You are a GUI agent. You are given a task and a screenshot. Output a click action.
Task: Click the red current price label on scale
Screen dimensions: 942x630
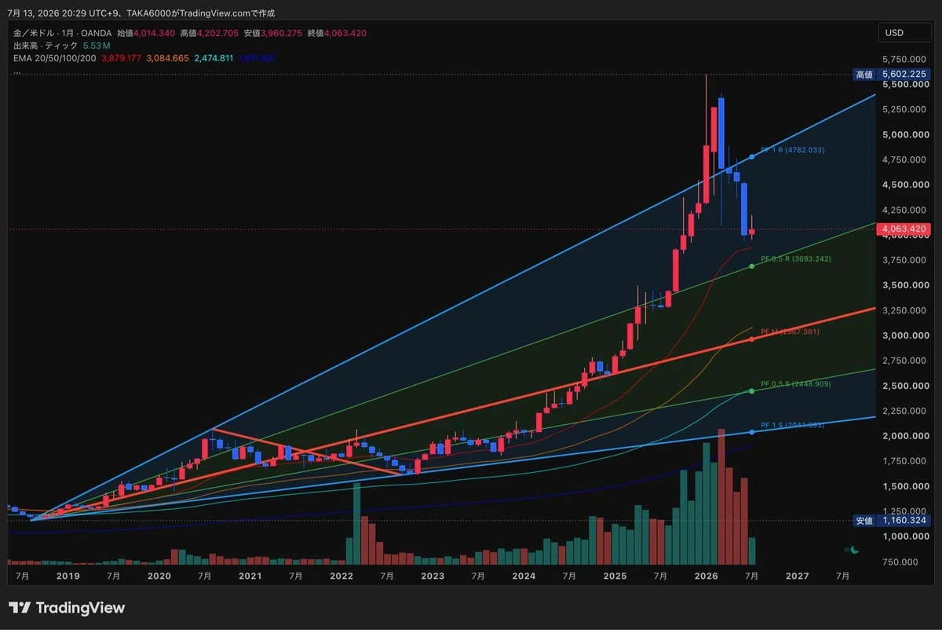904,229
